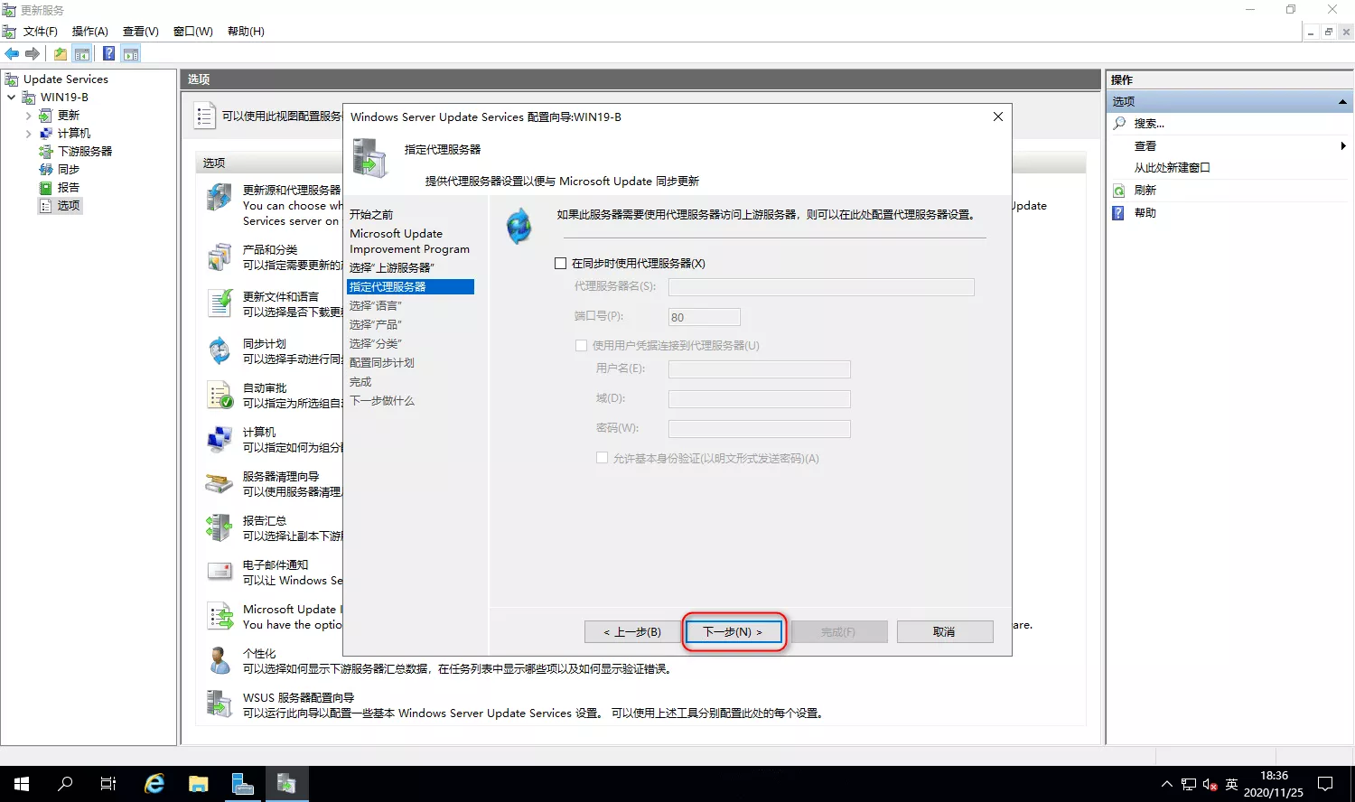Click the Server Cleanup Wizard (服务器清理向导) icon
Screen dimensions: 1355x802
(x=220, y=483)
